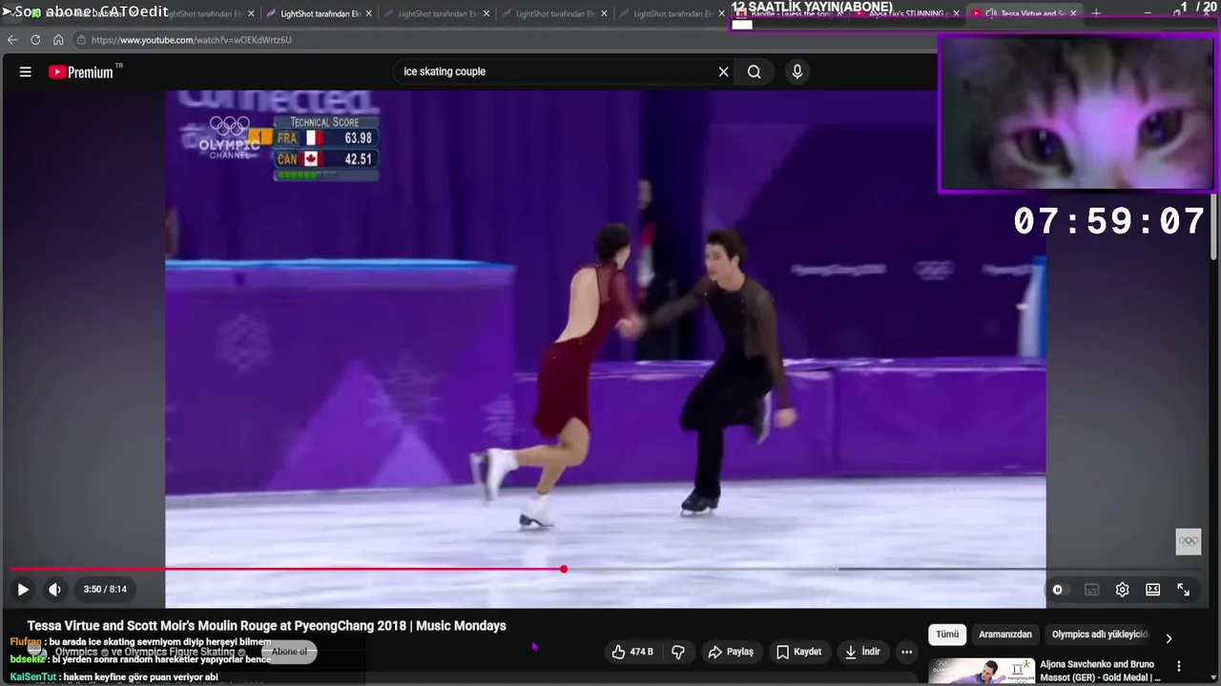The image size is (1221, 686).
Task: Open the YouTube hamburger guide menu
Action: pyautogui.click(x=26, y=71)
